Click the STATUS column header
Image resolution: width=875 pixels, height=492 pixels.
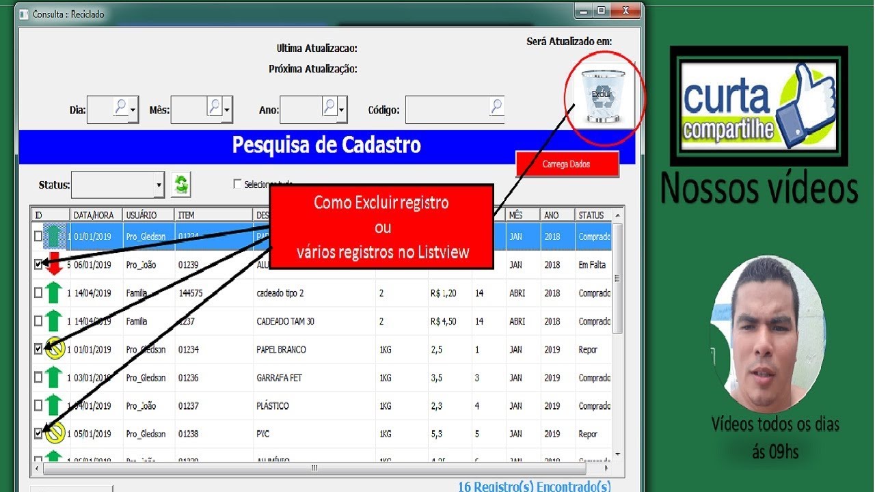click(593, 215)
